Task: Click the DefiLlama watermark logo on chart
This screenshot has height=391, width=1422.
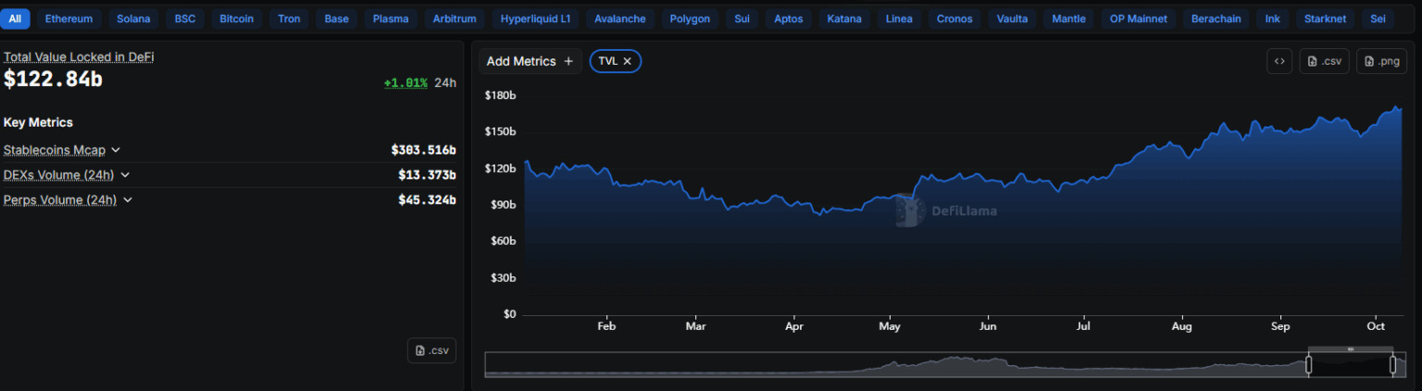Action: tap(911, 211)
